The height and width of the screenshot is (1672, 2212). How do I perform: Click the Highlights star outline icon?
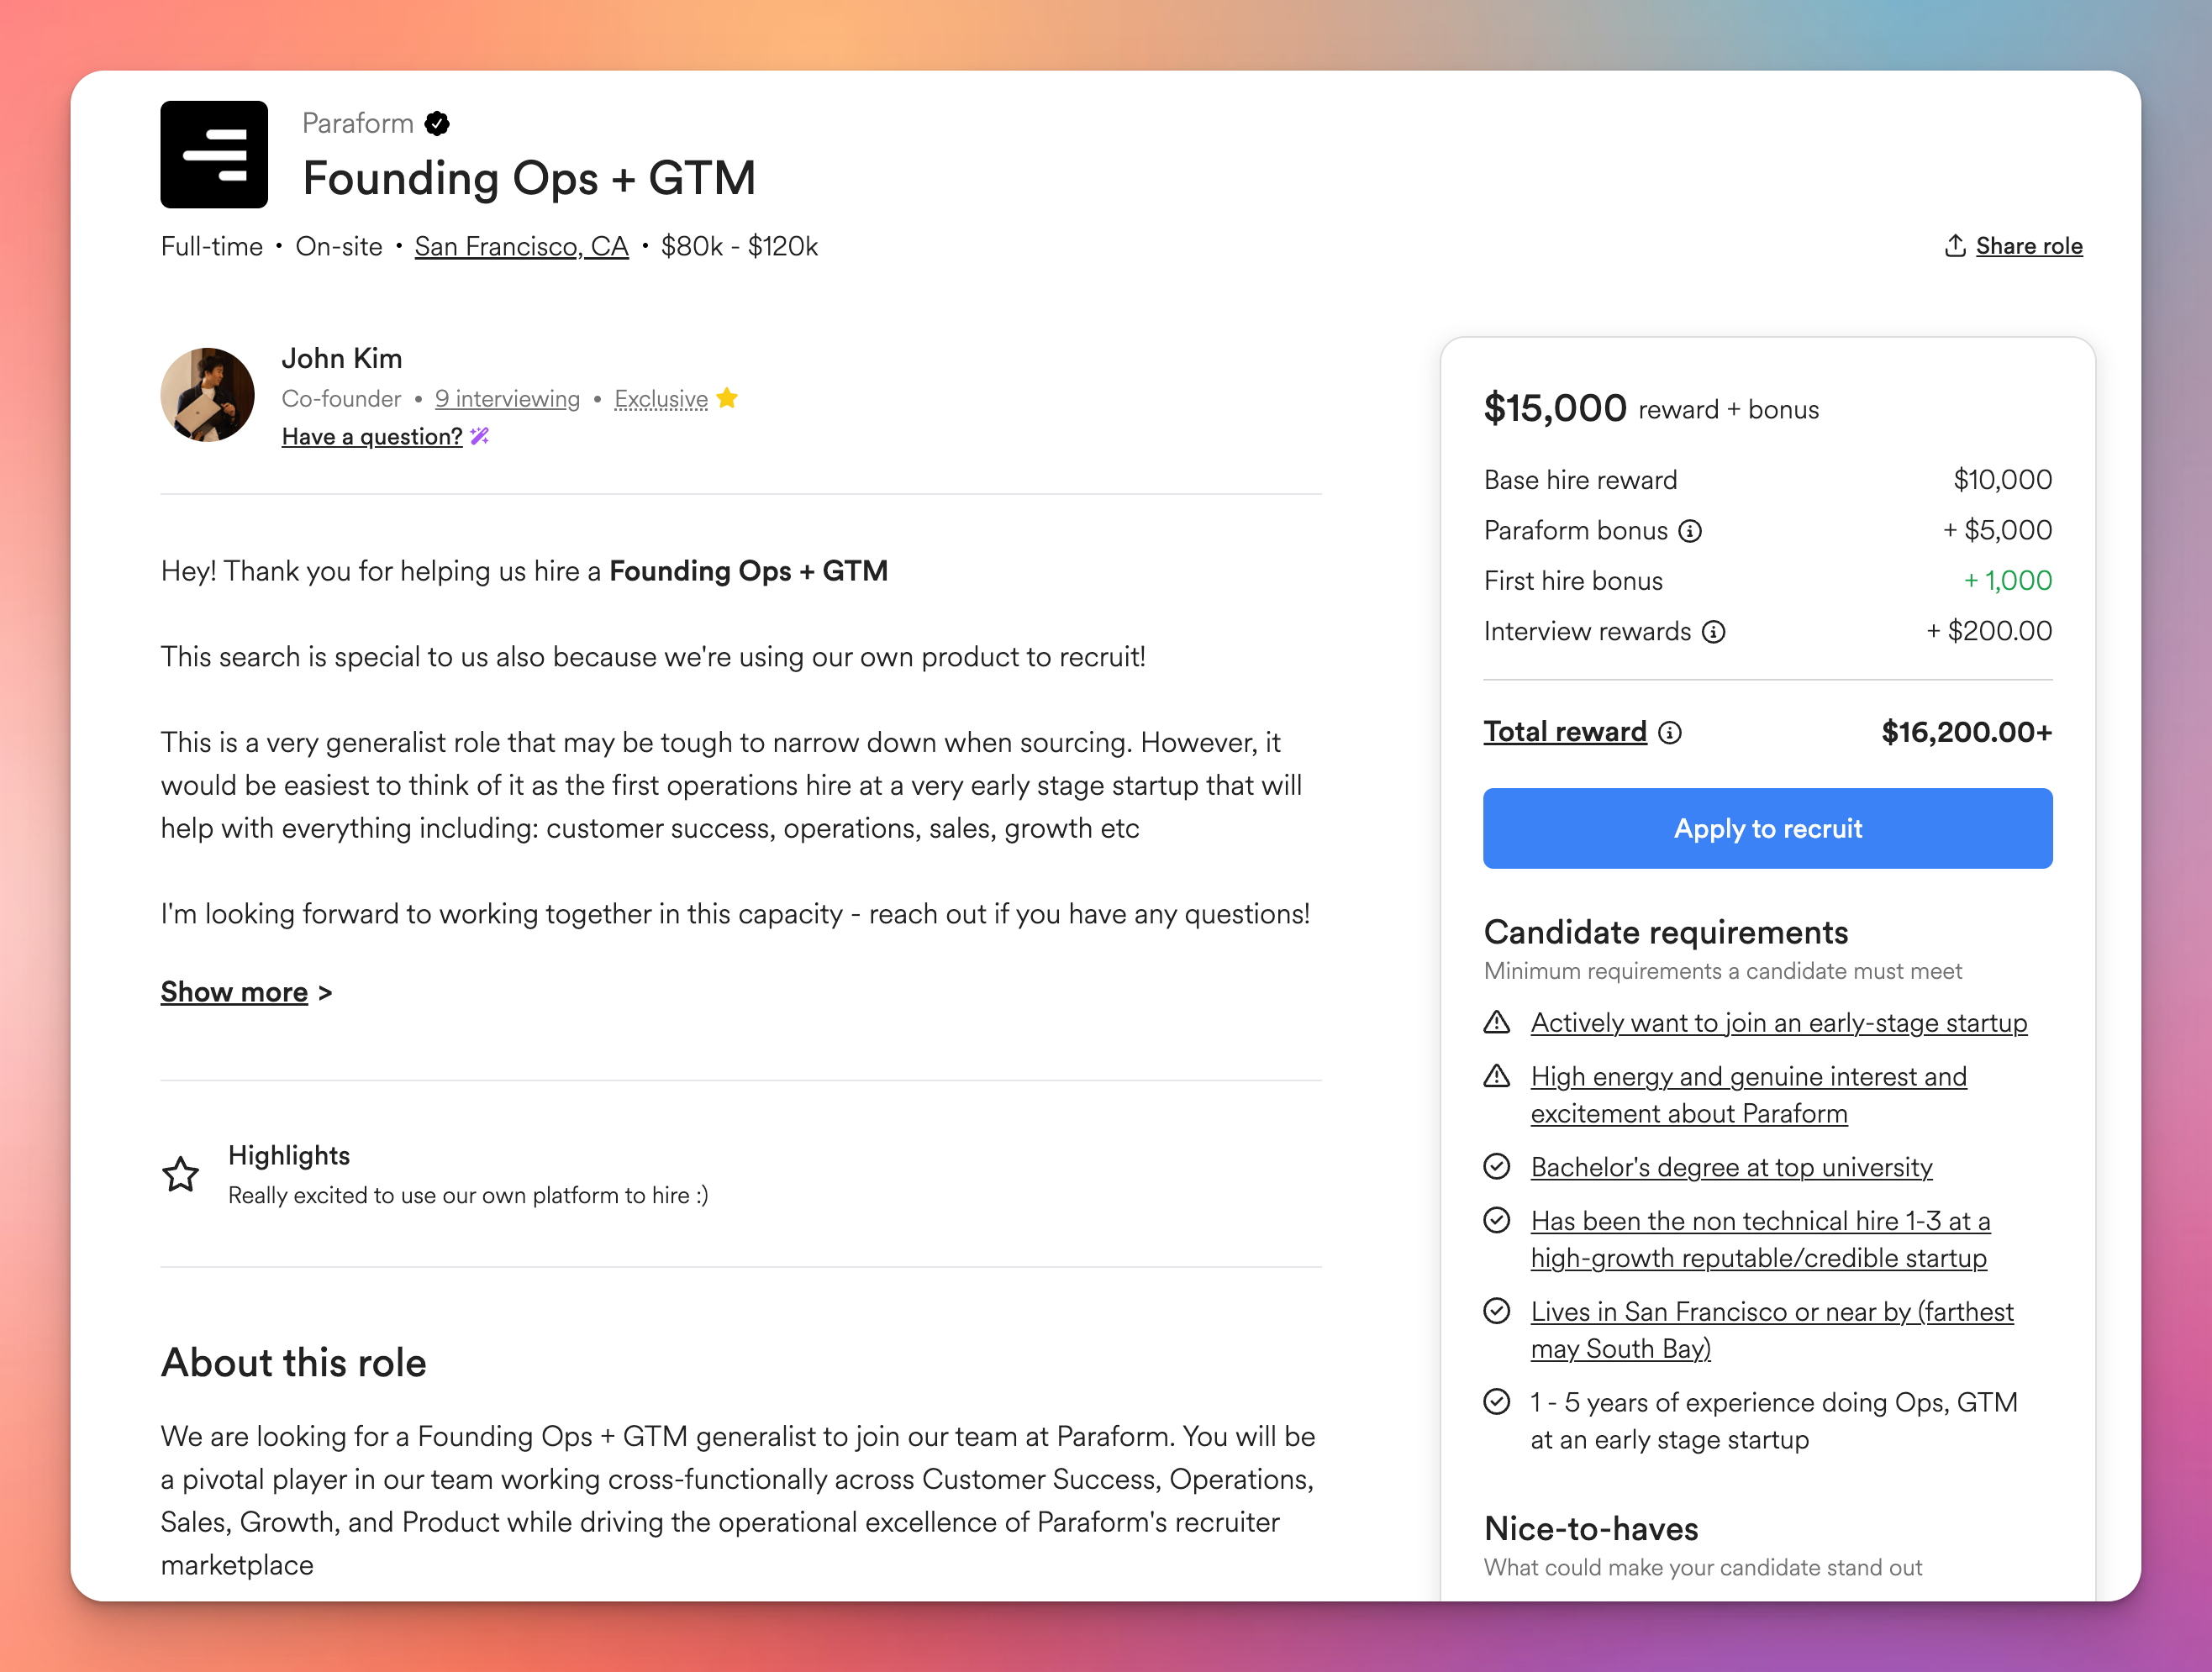[x=181, y=1174]
